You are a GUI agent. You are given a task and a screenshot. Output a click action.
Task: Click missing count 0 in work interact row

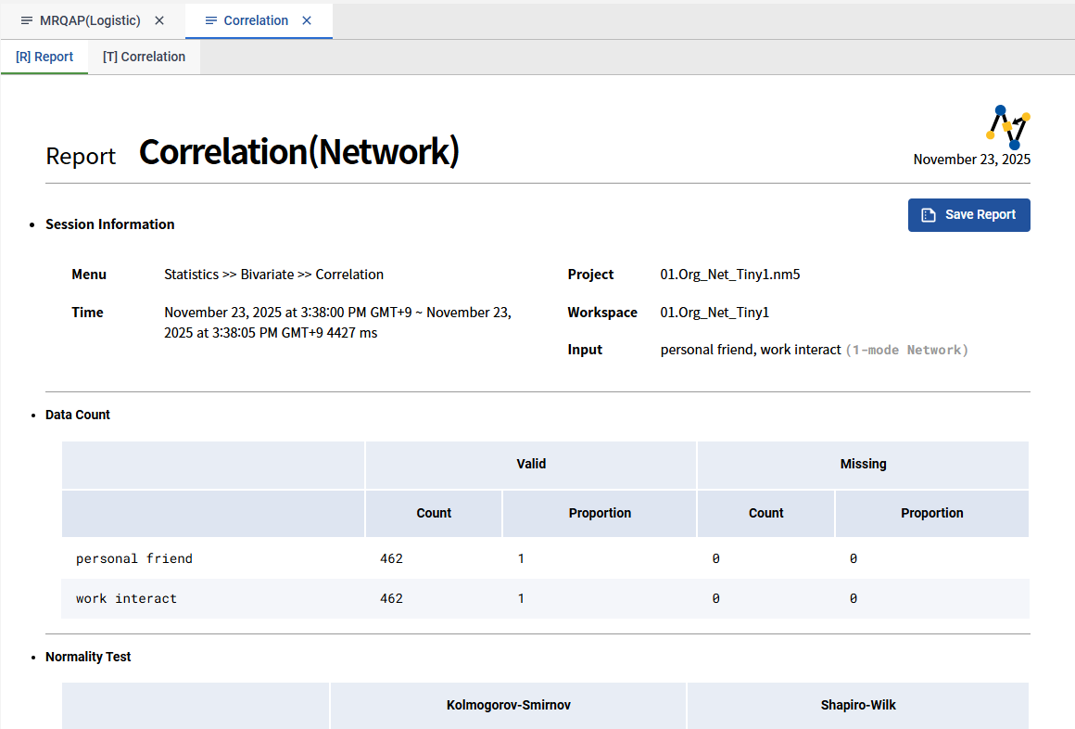coord(715,598)
